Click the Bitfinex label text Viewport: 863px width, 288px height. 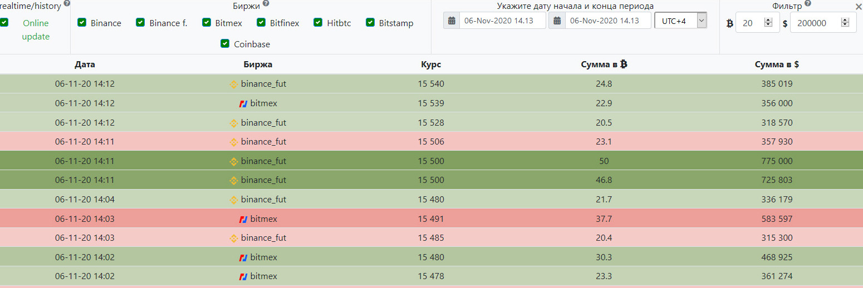pyautogui.click(x=285, y=23)
